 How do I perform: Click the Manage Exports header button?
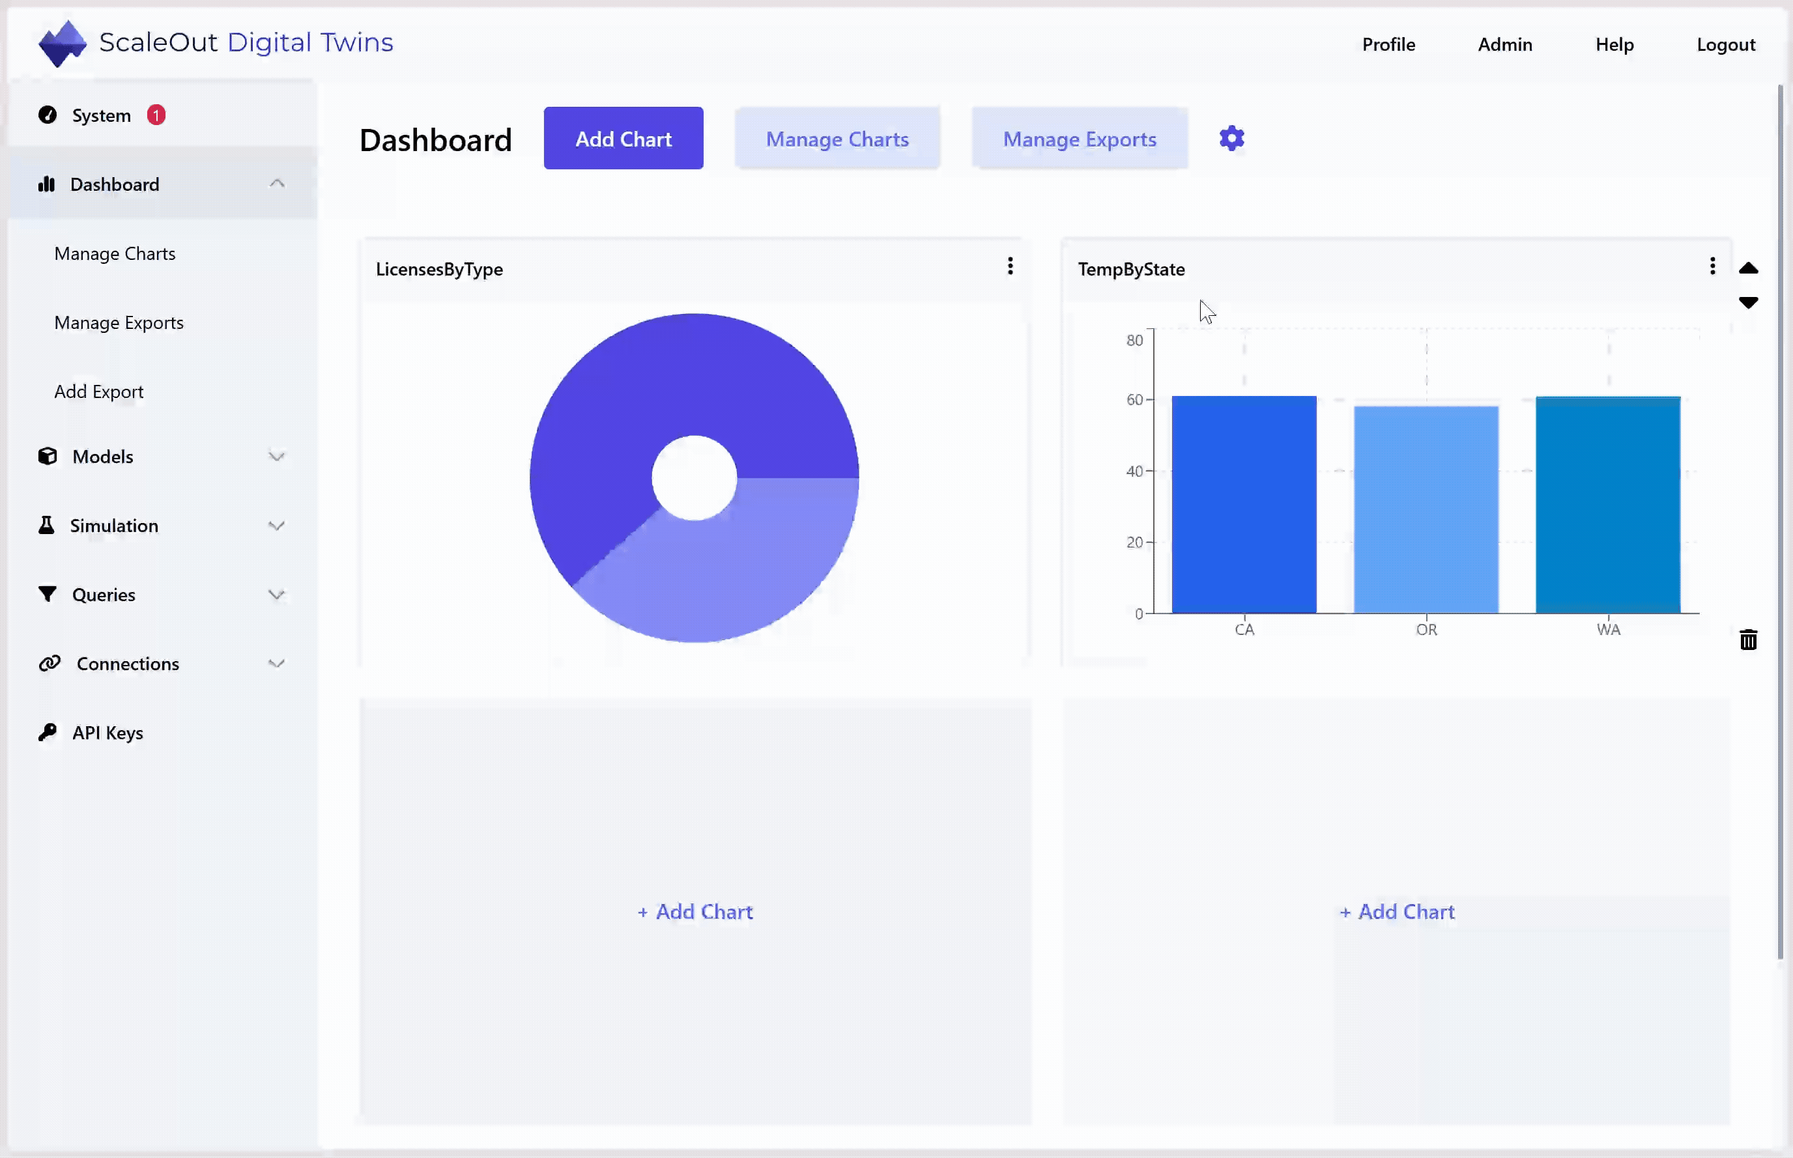[1080, 138]
